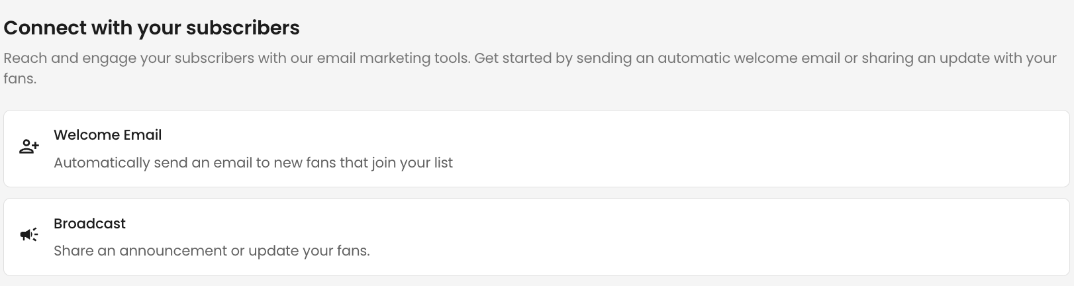The image size is (1074, 286).
Task: Click the "Get started by sending" sentence
Action: pyautogui.click(x=765, y=58)
